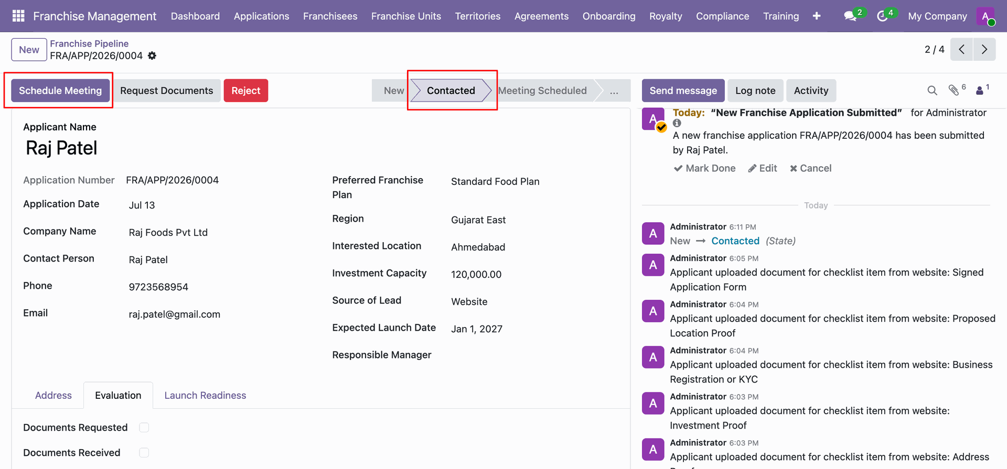Click Log note in chatter
Image resolution: width=1007 pixels, height=469 pixels.
(x=755, y=91)
